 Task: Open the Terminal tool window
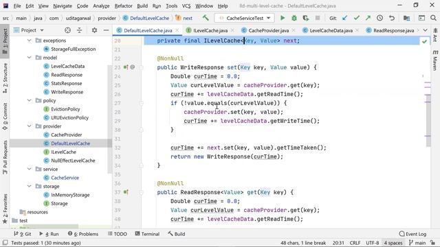pos(147,234)
